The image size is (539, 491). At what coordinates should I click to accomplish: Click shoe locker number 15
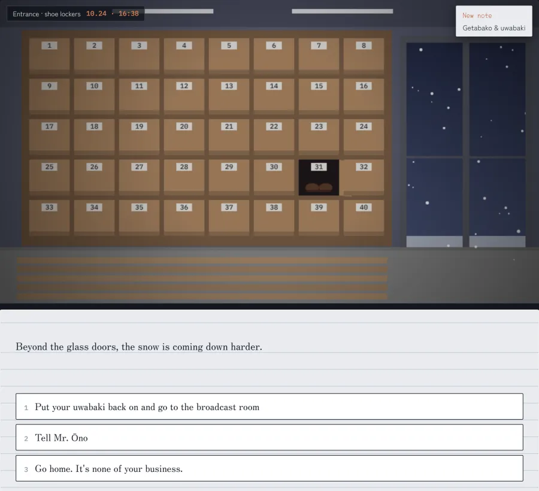click(319, 96)
